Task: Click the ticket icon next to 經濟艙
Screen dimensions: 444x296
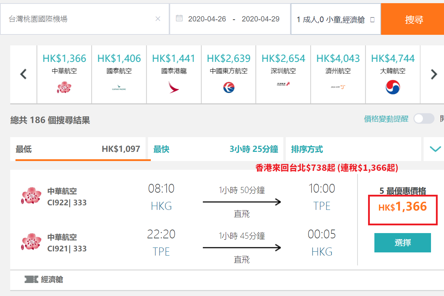Action: coord(31,279)
